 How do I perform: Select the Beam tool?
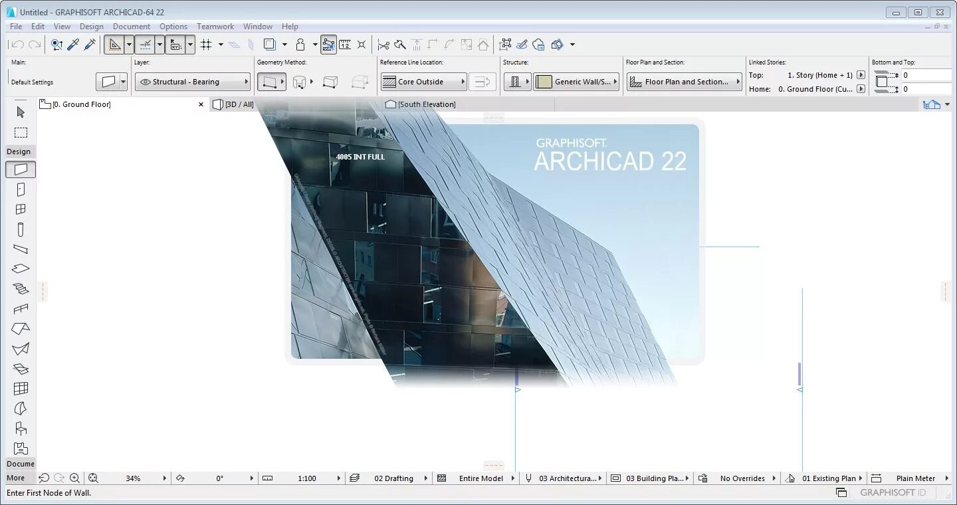[x=21, y=249]
